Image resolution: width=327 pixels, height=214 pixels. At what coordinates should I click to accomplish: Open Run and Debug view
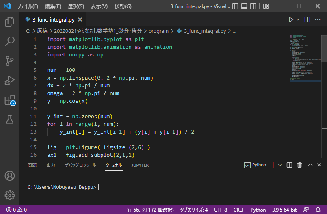pyautogui.click(x=9, y=80)
